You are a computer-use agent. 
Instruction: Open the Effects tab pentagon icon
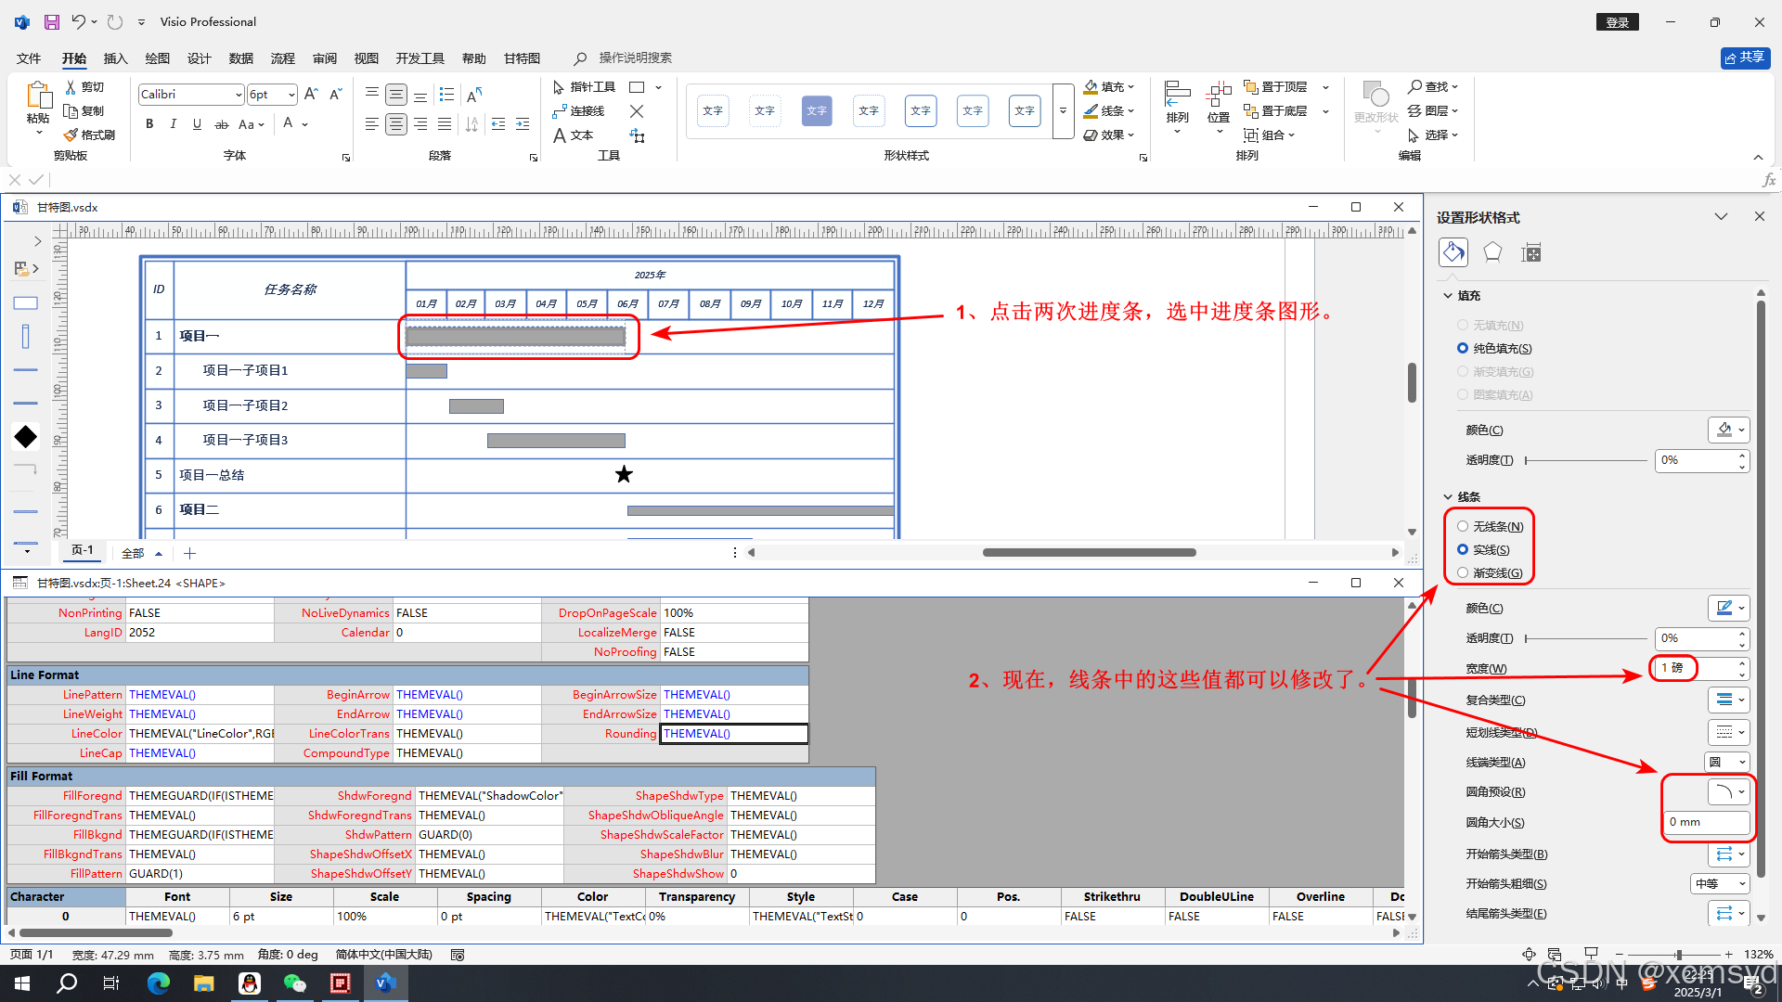coord(1491,252)
